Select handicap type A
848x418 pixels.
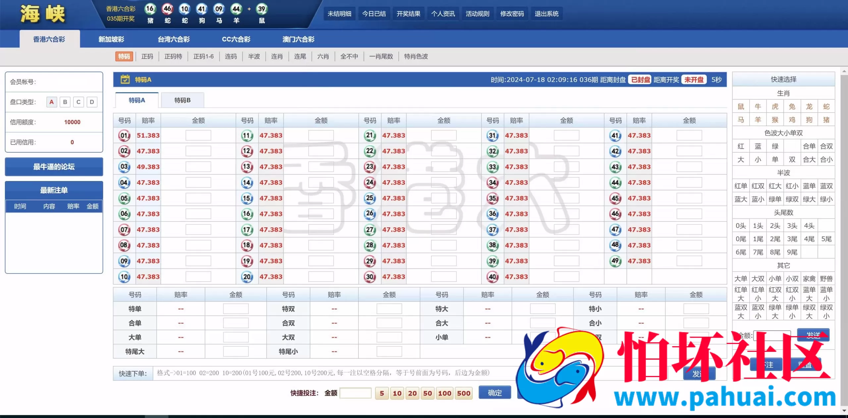pos(51,102)
